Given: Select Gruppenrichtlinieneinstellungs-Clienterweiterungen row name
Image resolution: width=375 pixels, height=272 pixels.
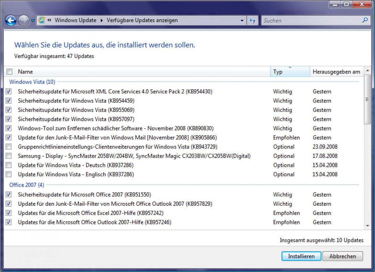Looking at the screenshot, I should [117, 147].
